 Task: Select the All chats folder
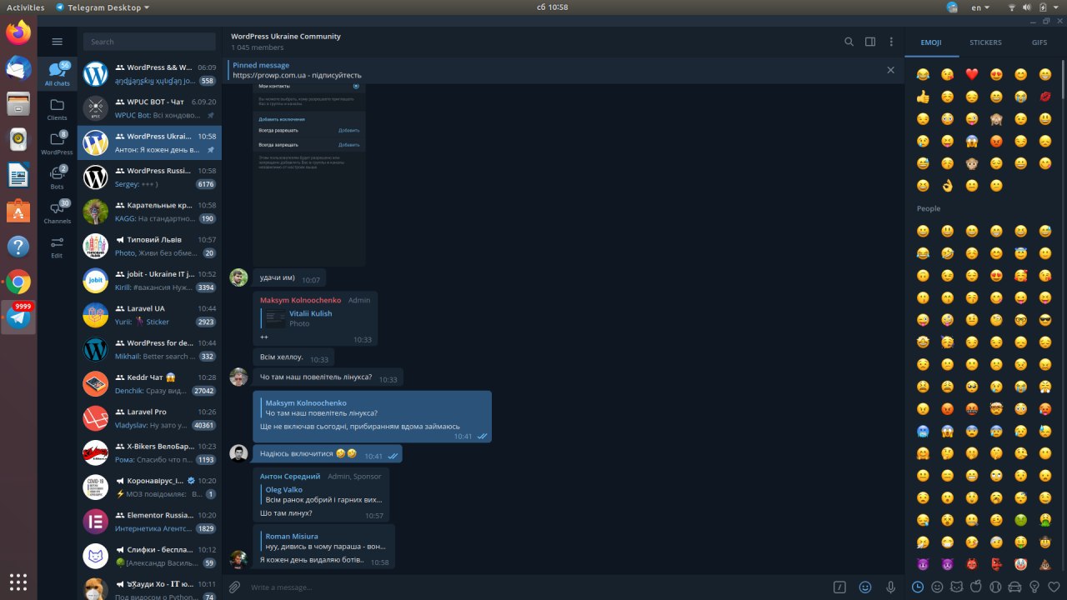pos(57,75)
